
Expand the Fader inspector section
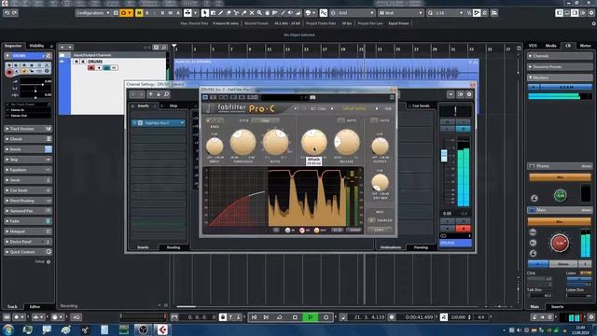pyautogui.click(x=27, y=221)
